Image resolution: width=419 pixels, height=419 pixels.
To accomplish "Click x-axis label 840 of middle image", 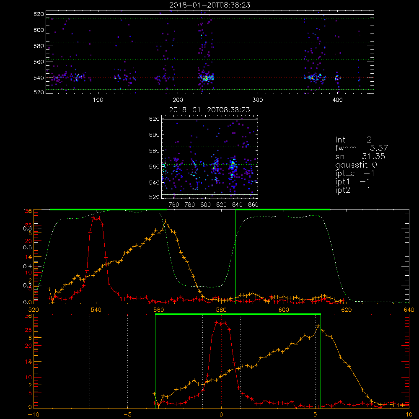I will pyautogui.click(x=237, y=205).
